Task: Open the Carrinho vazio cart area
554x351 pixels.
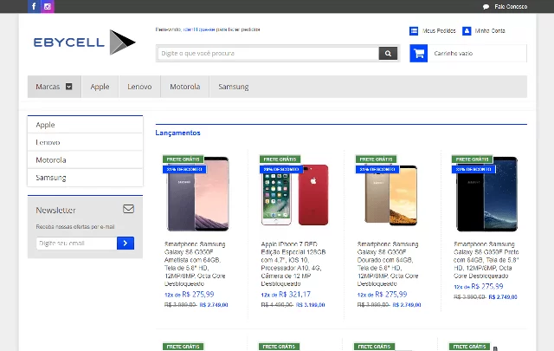Action: point(468,54)
